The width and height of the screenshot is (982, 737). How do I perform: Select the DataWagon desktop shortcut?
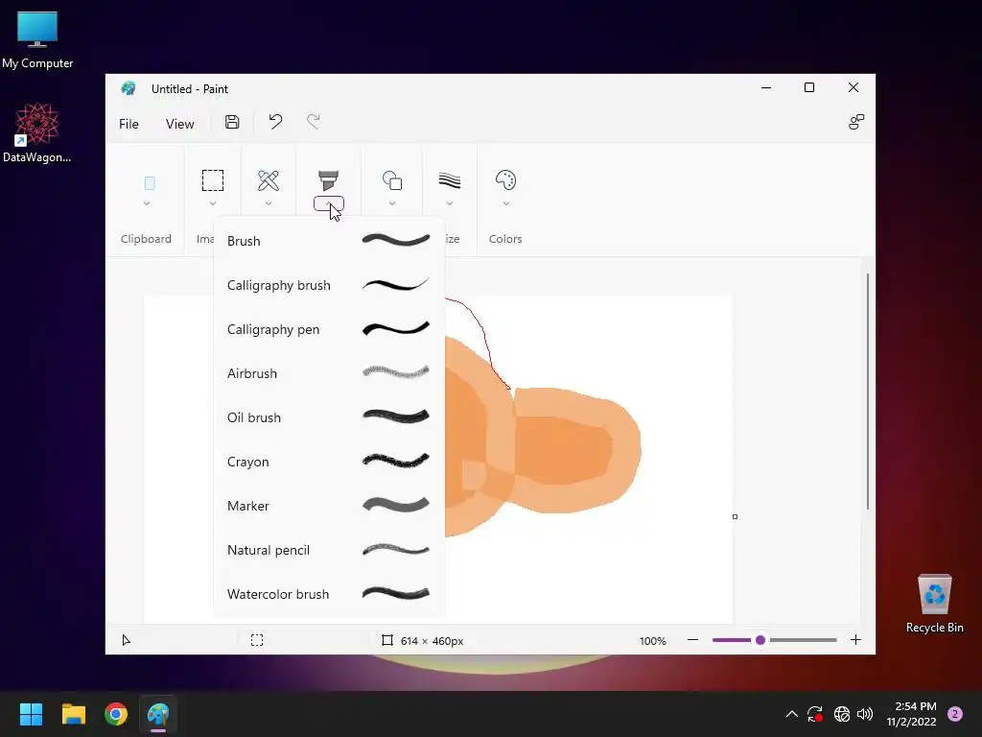click(x=37, y=132)
